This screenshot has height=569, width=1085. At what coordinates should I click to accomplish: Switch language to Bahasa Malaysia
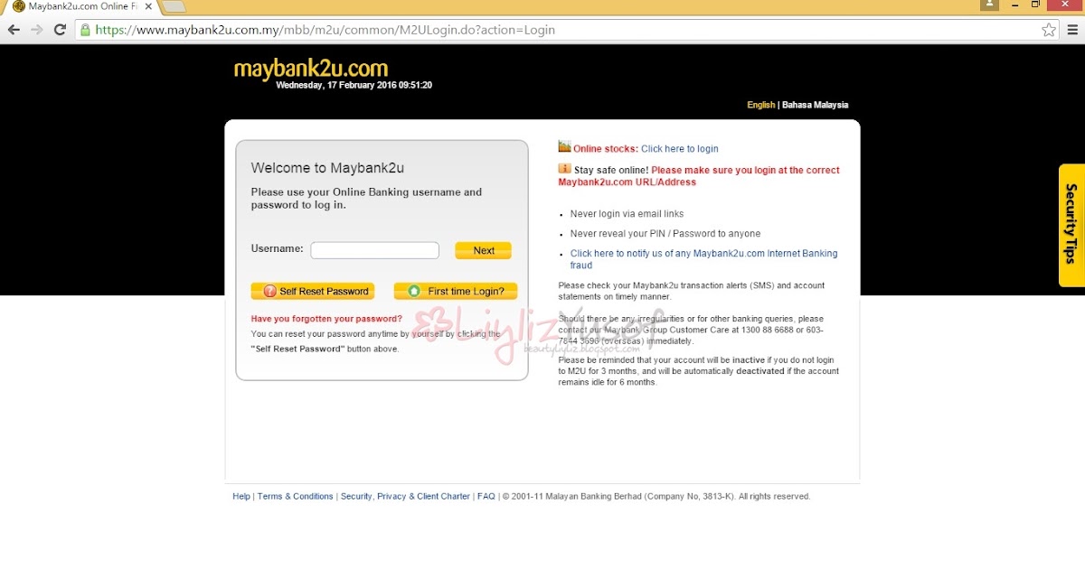[815, 105]
